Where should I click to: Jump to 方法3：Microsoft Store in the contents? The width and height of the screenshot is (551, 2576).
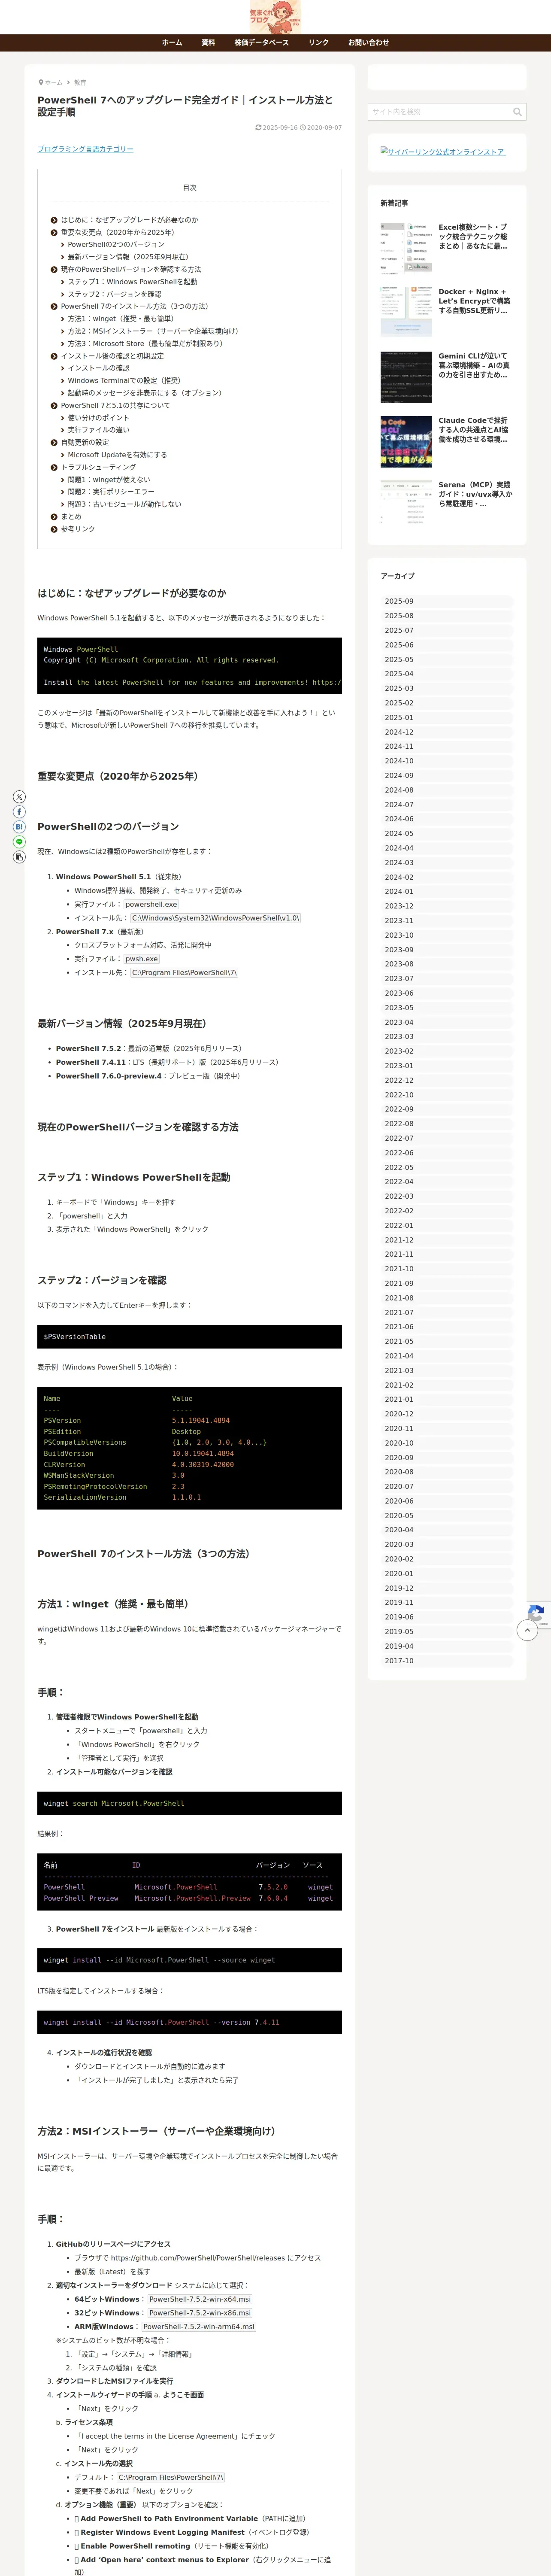pyautogui.click(x=145, y=343)
